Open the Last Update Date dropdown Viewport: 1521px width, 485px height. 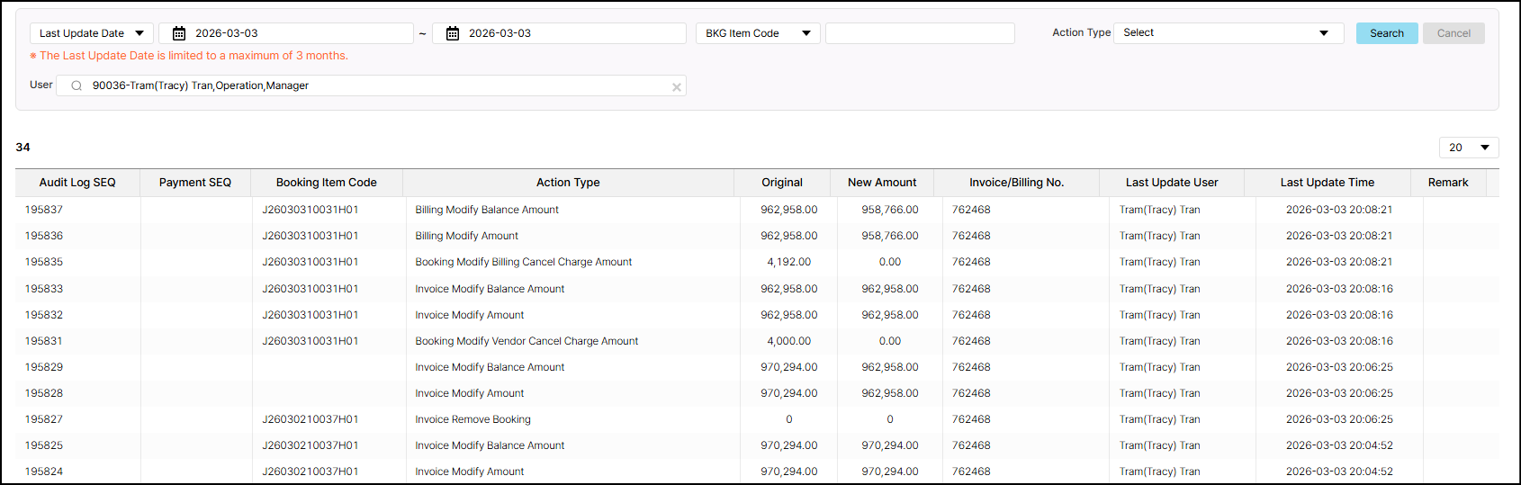(x=91, y=33)
